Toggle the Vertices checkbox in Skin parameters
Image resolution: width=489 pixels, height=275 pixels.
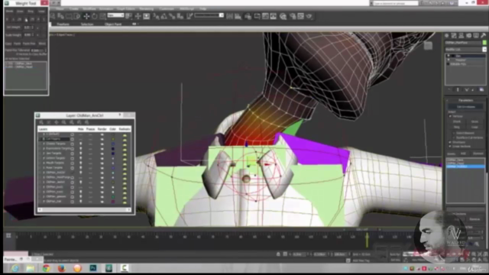pos(450,116)
